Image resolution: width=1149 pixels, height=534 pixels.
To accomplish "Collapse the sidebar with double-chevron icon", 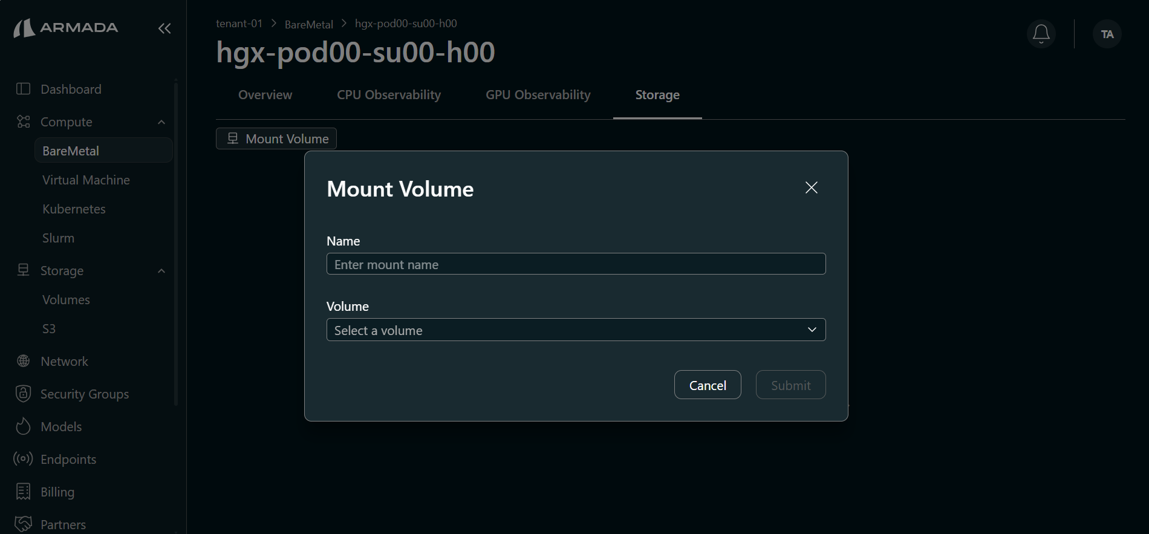I will (x=164, y=28).
